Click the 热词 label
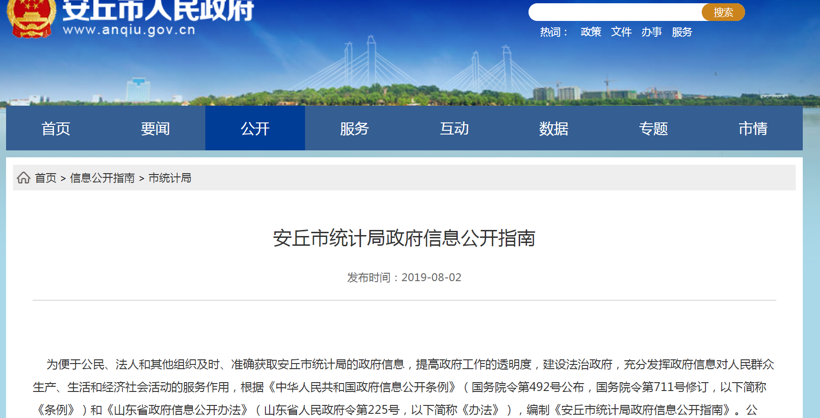 click(553, 32)
